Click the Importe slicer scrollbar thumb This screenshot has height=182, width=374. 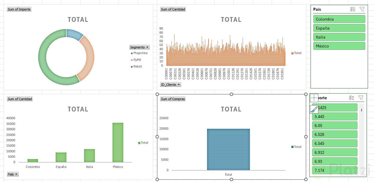click(361, 110)
